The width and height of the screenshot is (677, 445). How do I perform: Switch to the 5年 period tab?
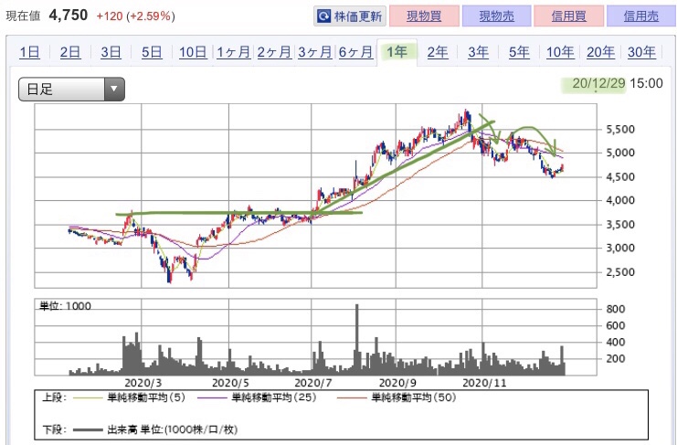click(x=519, y=52)
